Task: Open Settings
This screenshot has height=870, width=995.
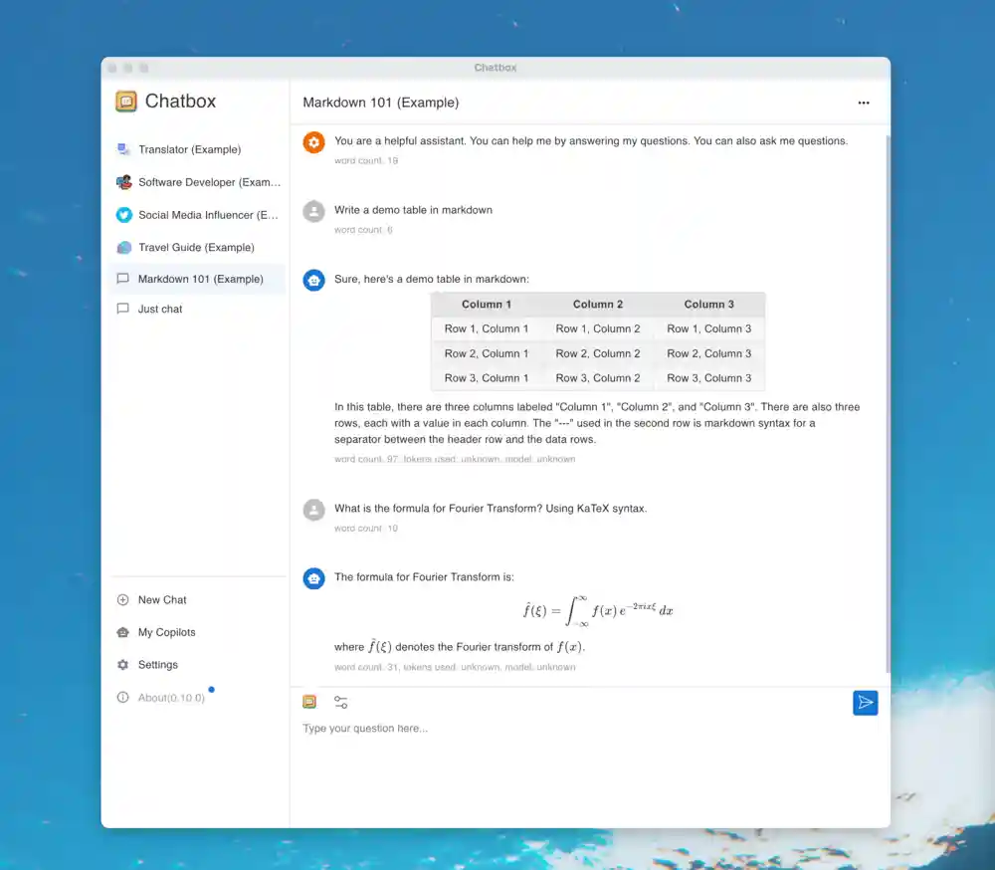Action: [x=197, y=664]
